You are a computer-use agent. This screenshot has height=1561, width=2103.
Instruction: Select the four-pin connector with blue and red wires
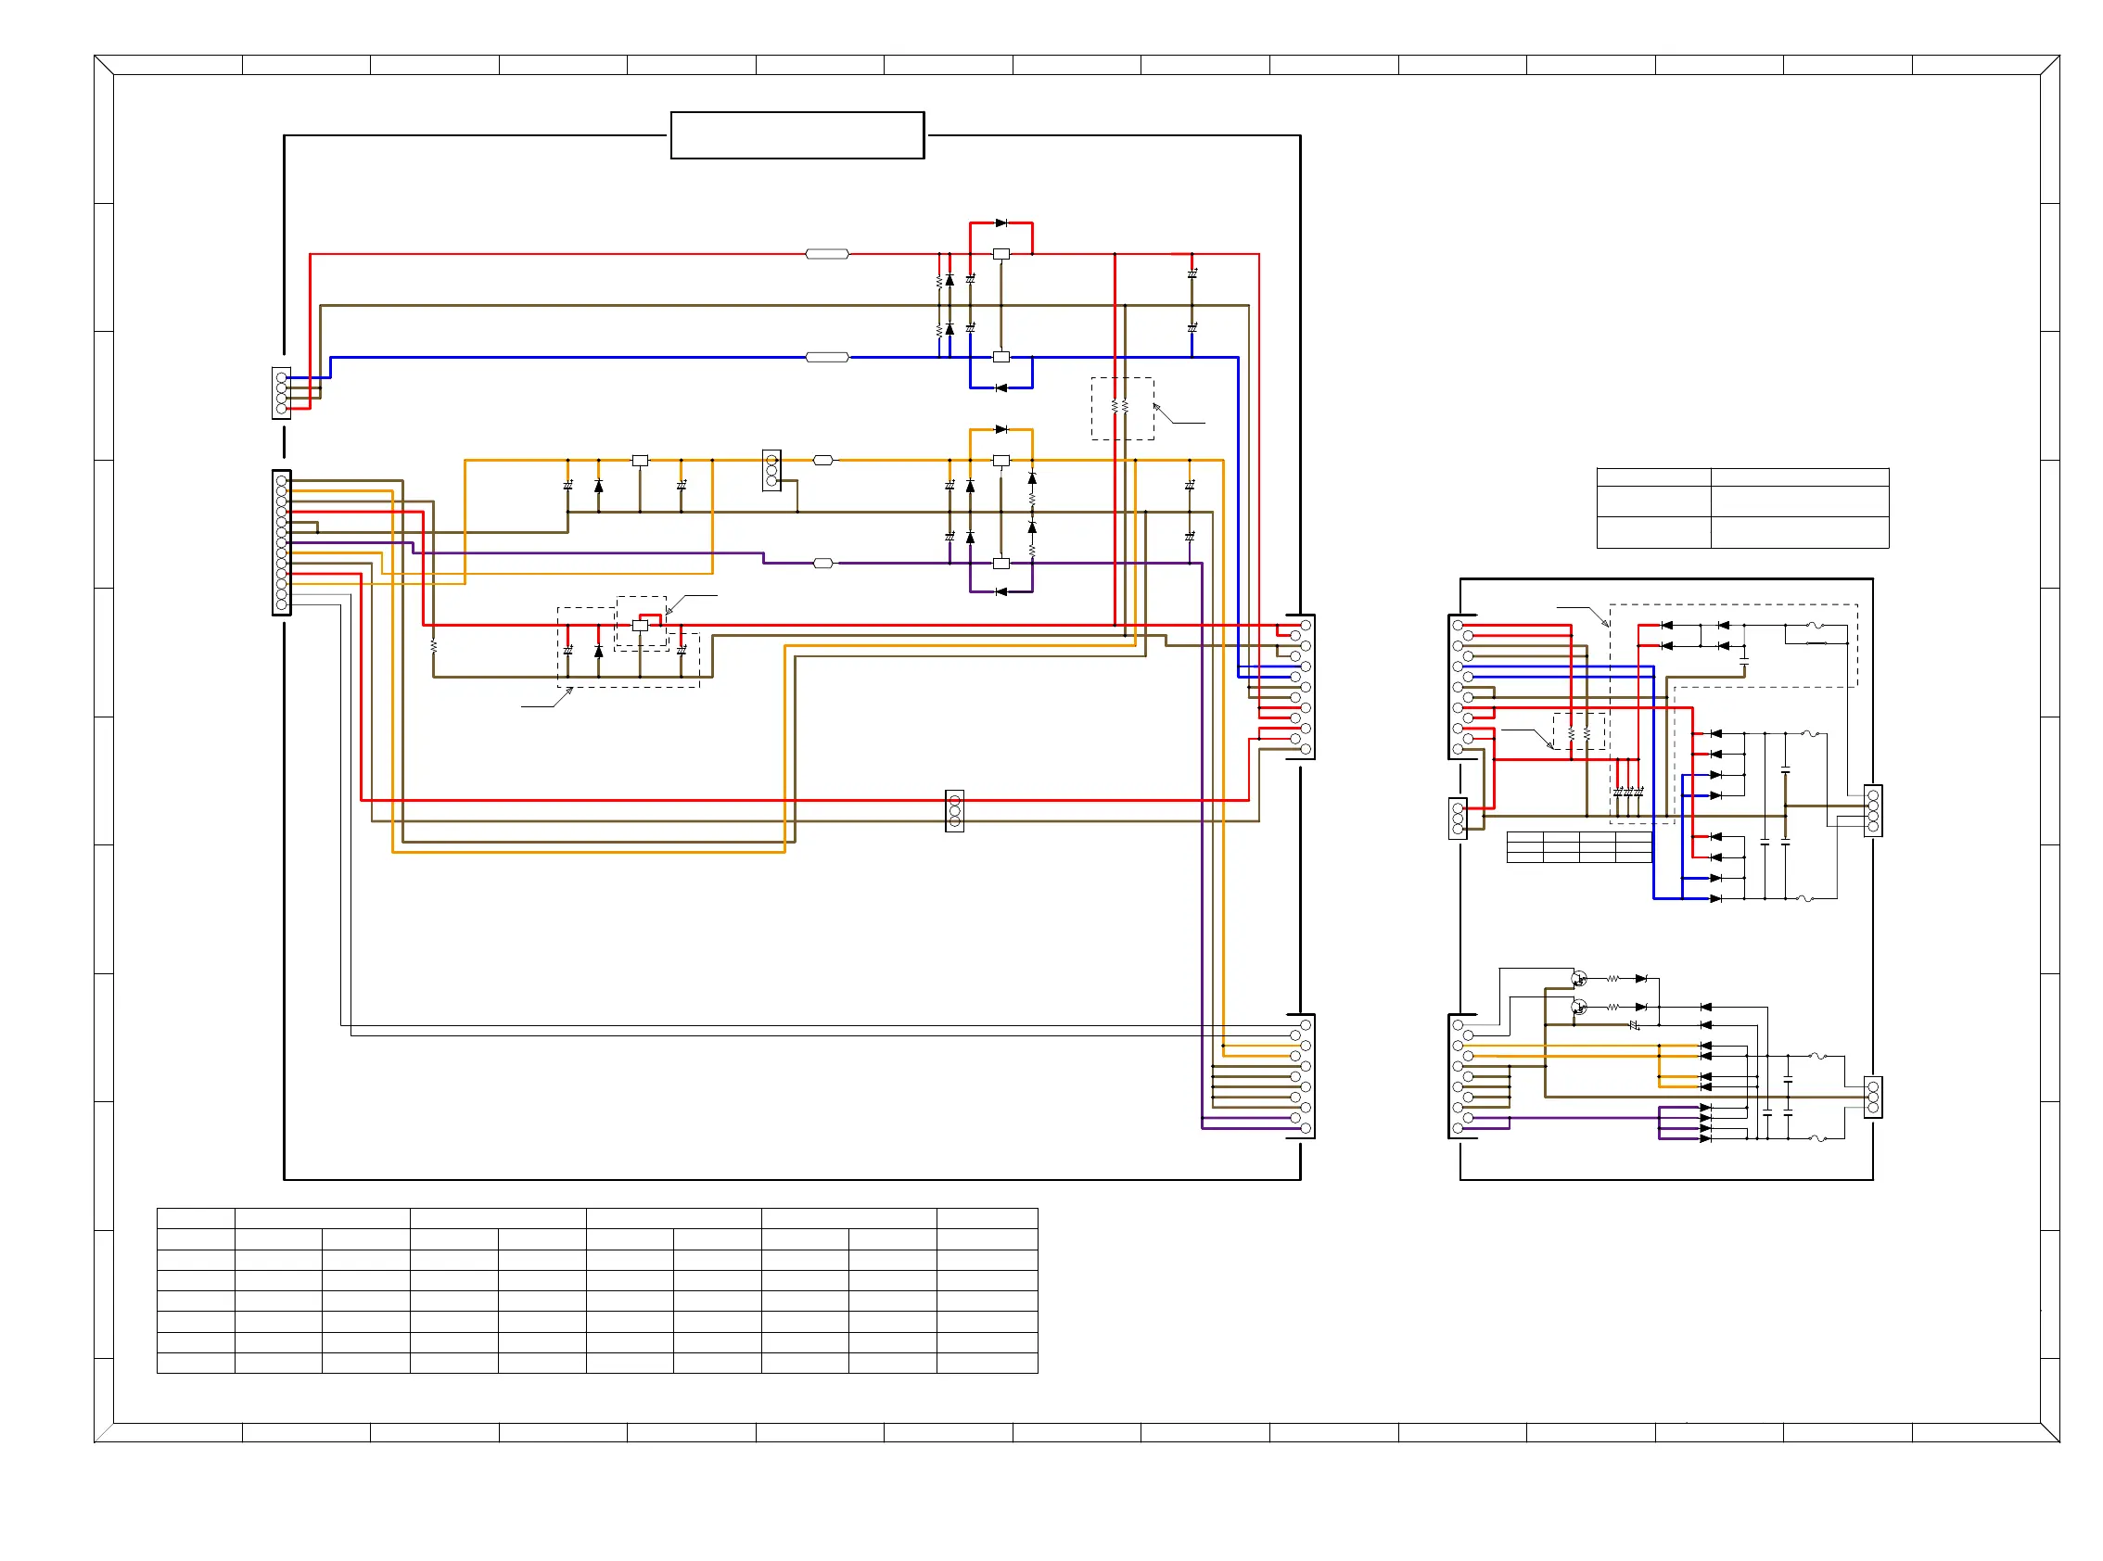(281, 393)
